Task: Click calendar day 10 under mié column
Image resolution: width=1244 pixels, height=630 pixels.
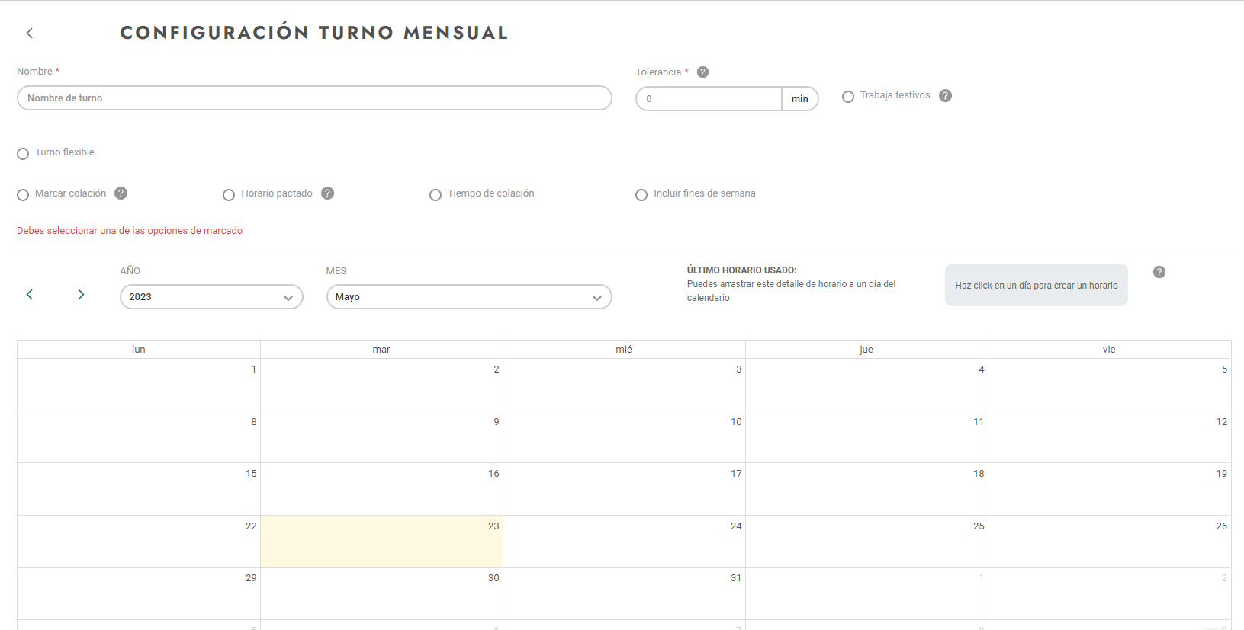Action: coord(624,437)
